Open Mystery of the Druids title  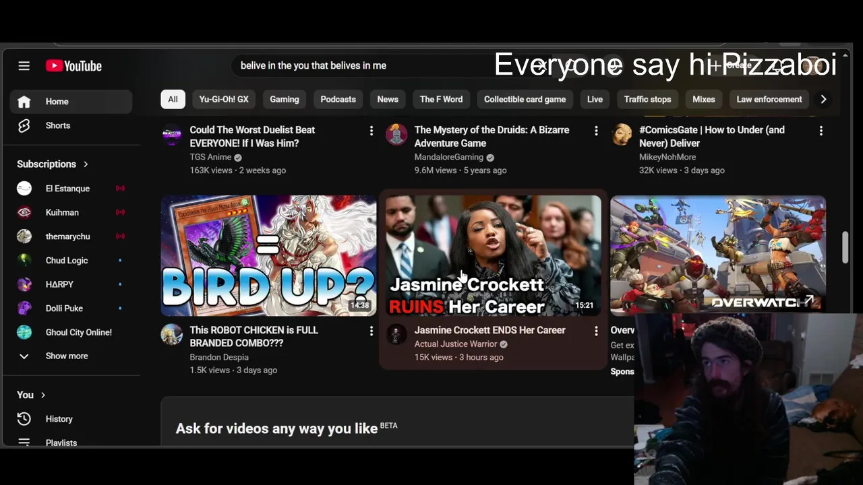[x=492, y=137]
